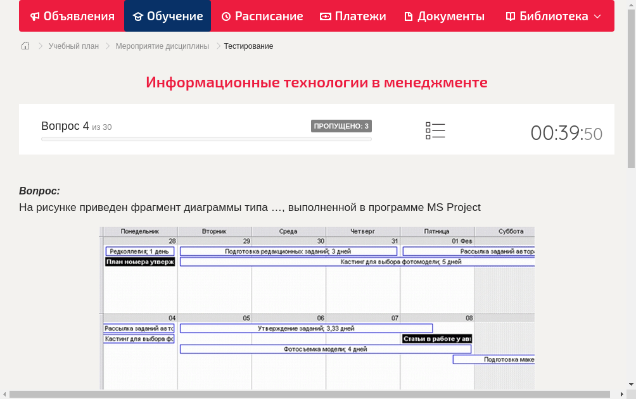Click the clock icon beside Расписание
636x399 pixels.
click(x=226, y=16)
